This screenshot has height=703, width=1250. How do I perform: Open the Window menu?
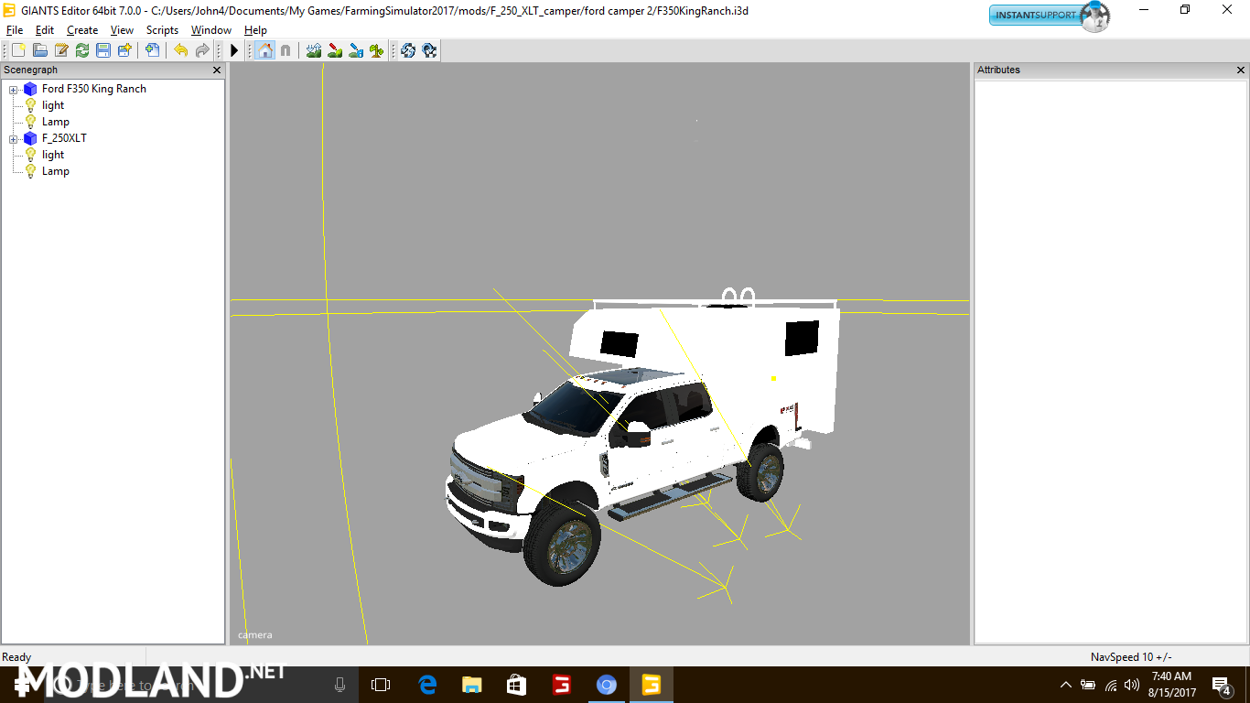[210, 29]
